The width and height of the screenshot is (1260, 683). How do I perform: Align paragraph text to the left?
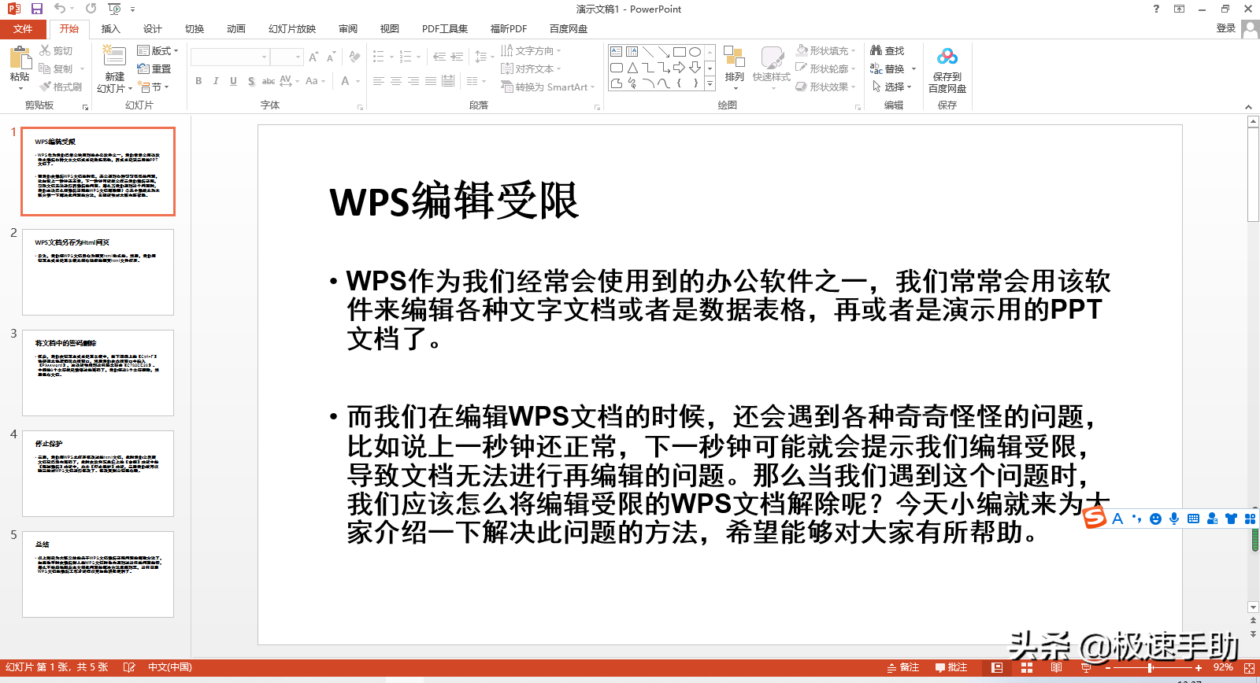point(379,80)
